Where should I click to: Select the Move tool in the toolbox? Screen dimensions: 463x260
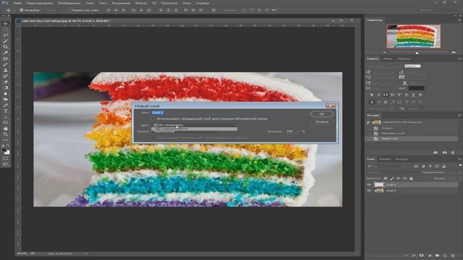pyautogui.click(x=5, y=24)
